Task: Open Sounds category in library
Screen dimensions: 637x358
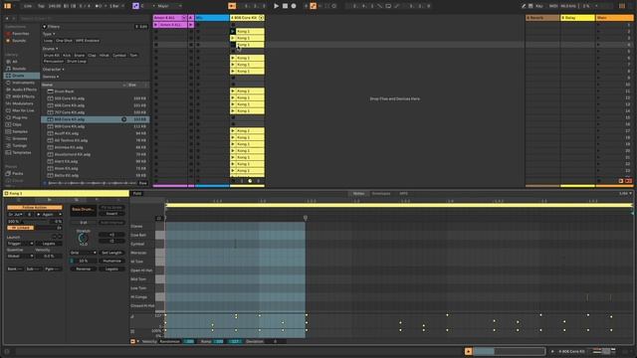Action: point(19,69)
